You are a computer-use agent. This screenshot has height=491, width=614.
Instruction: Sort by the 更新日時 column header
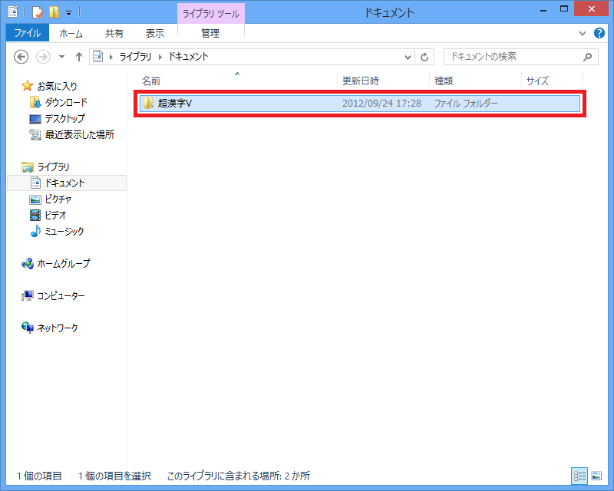(361, 81)
